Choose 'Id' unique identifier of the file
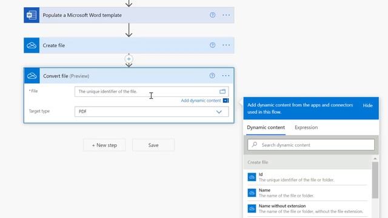Viewport: 388px width, 218px height. coord(307,177)
